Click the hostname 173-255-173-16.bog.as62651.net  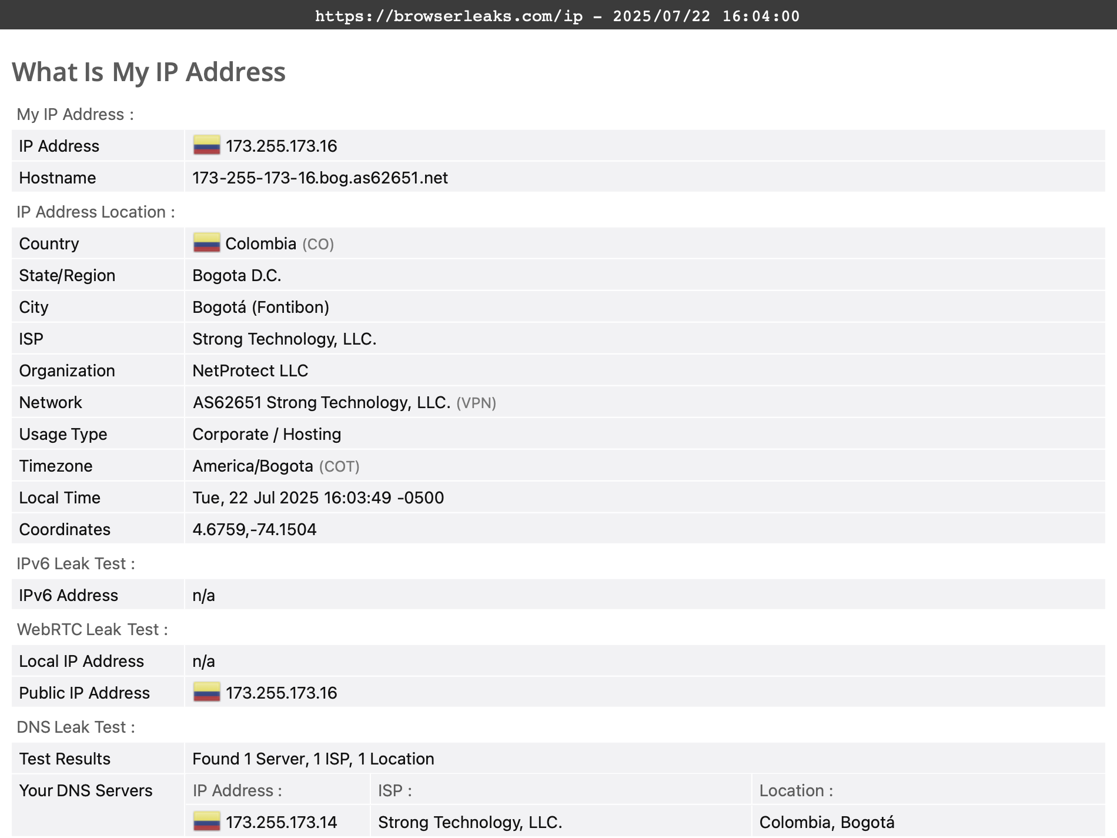(320, 178)
